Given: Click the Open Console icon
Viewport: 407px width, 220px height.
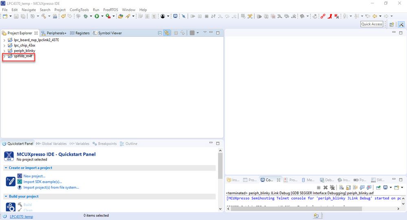Looking at the screenshot, I should point(397,187).
